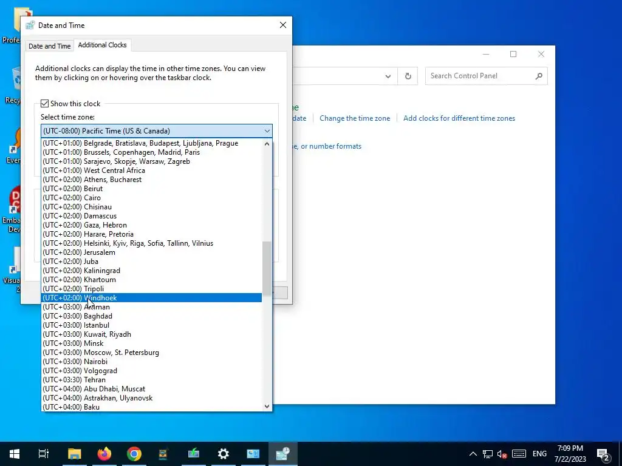Select Gaza, Hebron time zone

click(x=151, y=225)
